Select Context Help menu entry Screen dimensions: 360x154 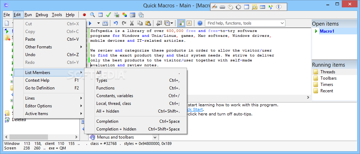coord(49,80)
